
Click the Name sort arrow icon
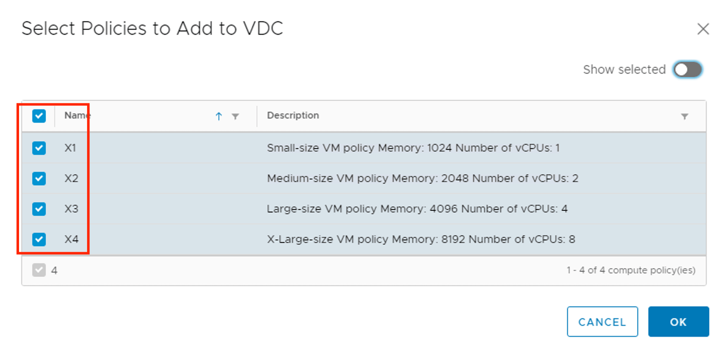coord(219,116)
